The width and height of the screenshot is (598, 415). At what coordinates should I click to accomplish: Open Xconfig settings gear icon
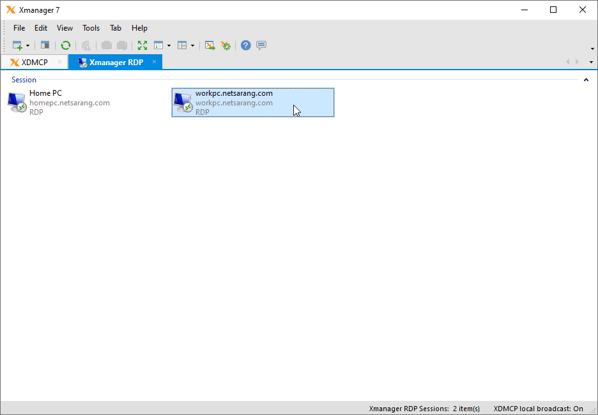pyautogui.click(x=226, y=46)
